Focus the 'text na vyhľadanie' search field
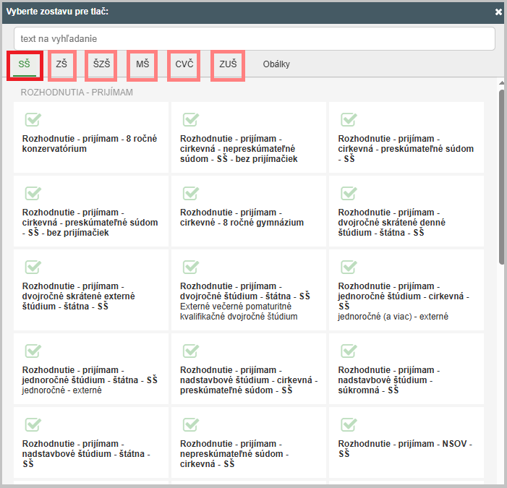 click(x=254, y=38)
